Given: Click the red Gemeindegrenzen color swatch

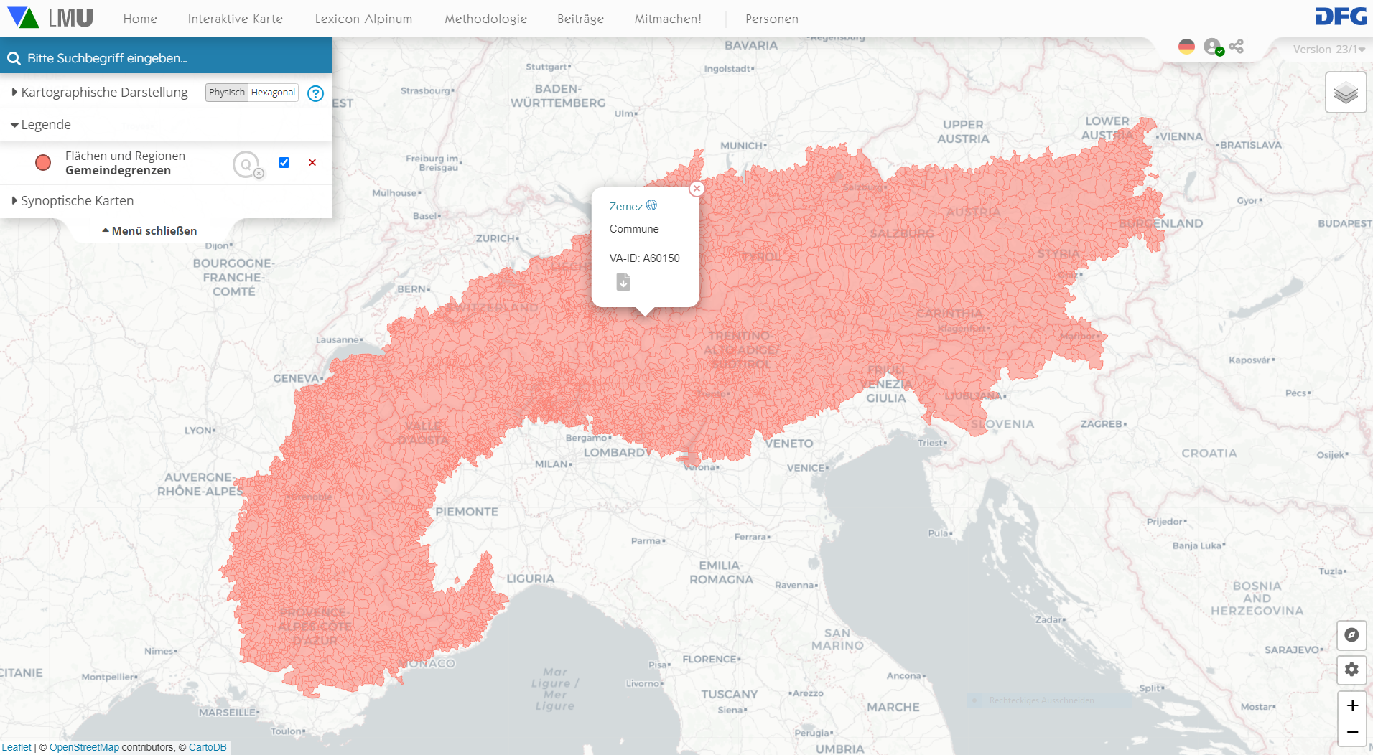Looking at the screenshot, I should tap(43, 163).
